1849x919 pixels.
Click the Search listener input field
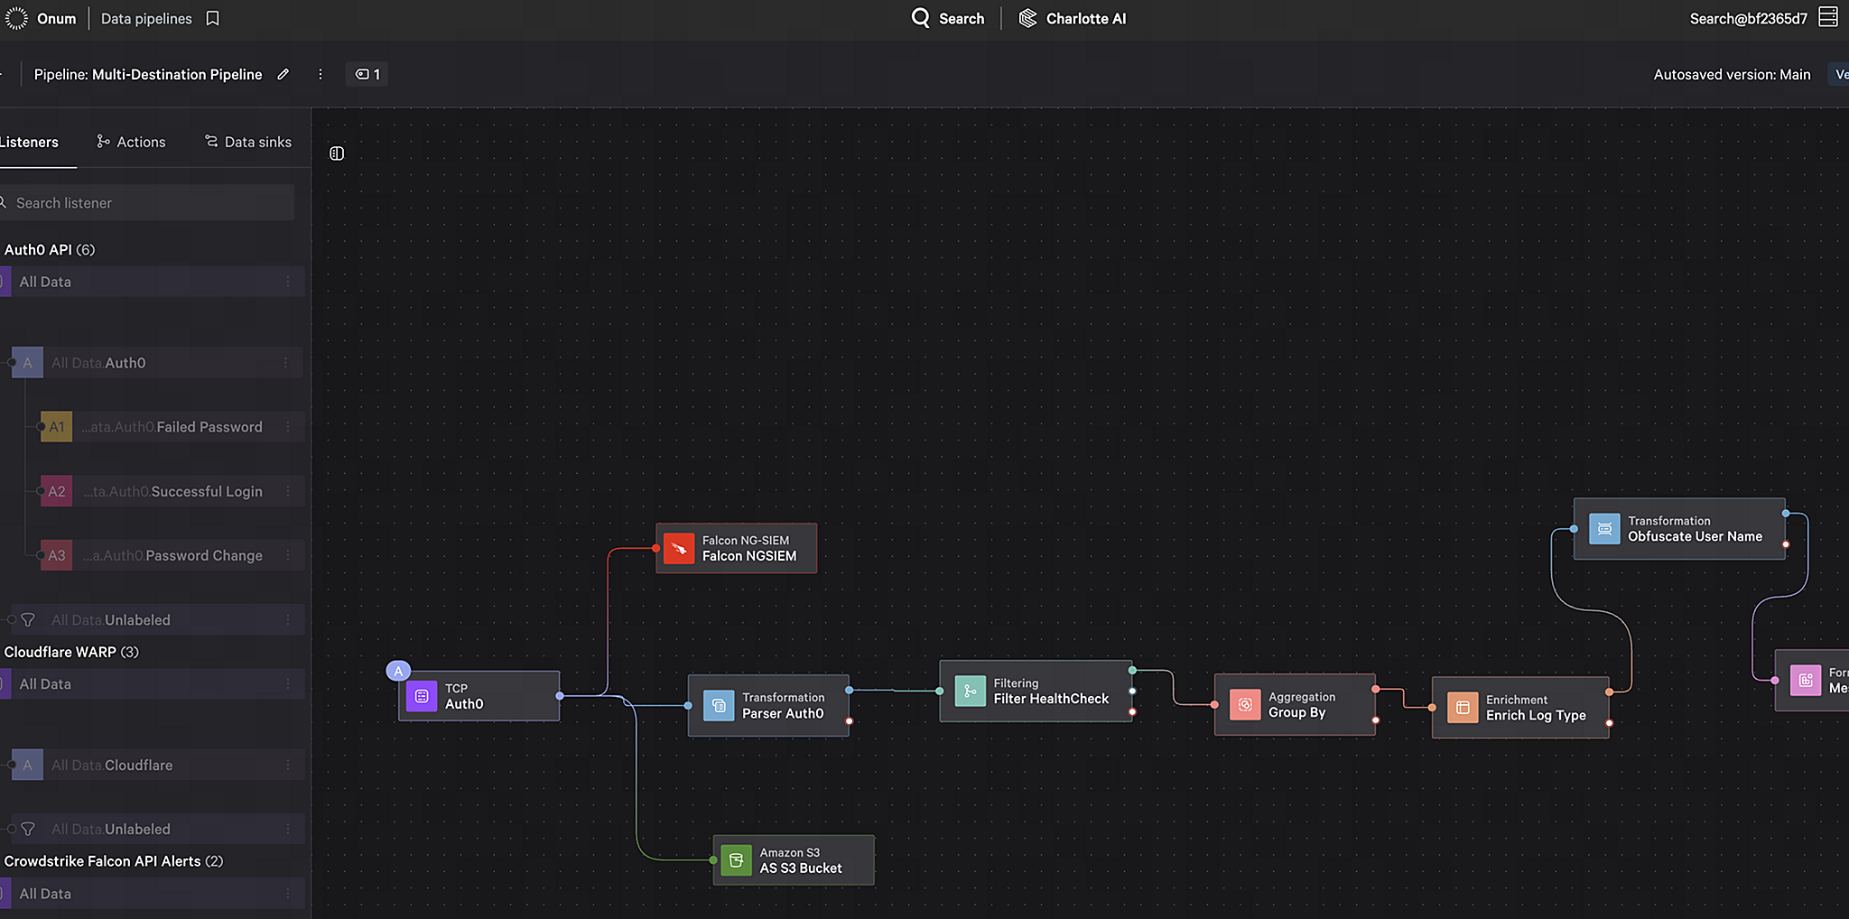[149, 203]
